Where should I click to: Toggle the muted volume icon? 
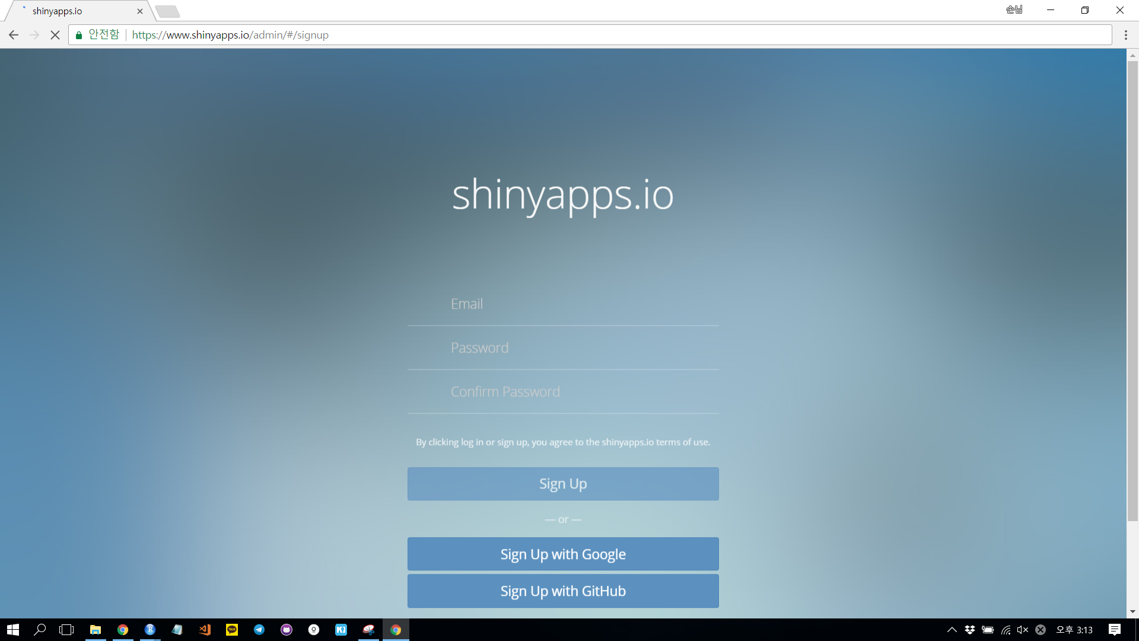tap(1023, 630)
